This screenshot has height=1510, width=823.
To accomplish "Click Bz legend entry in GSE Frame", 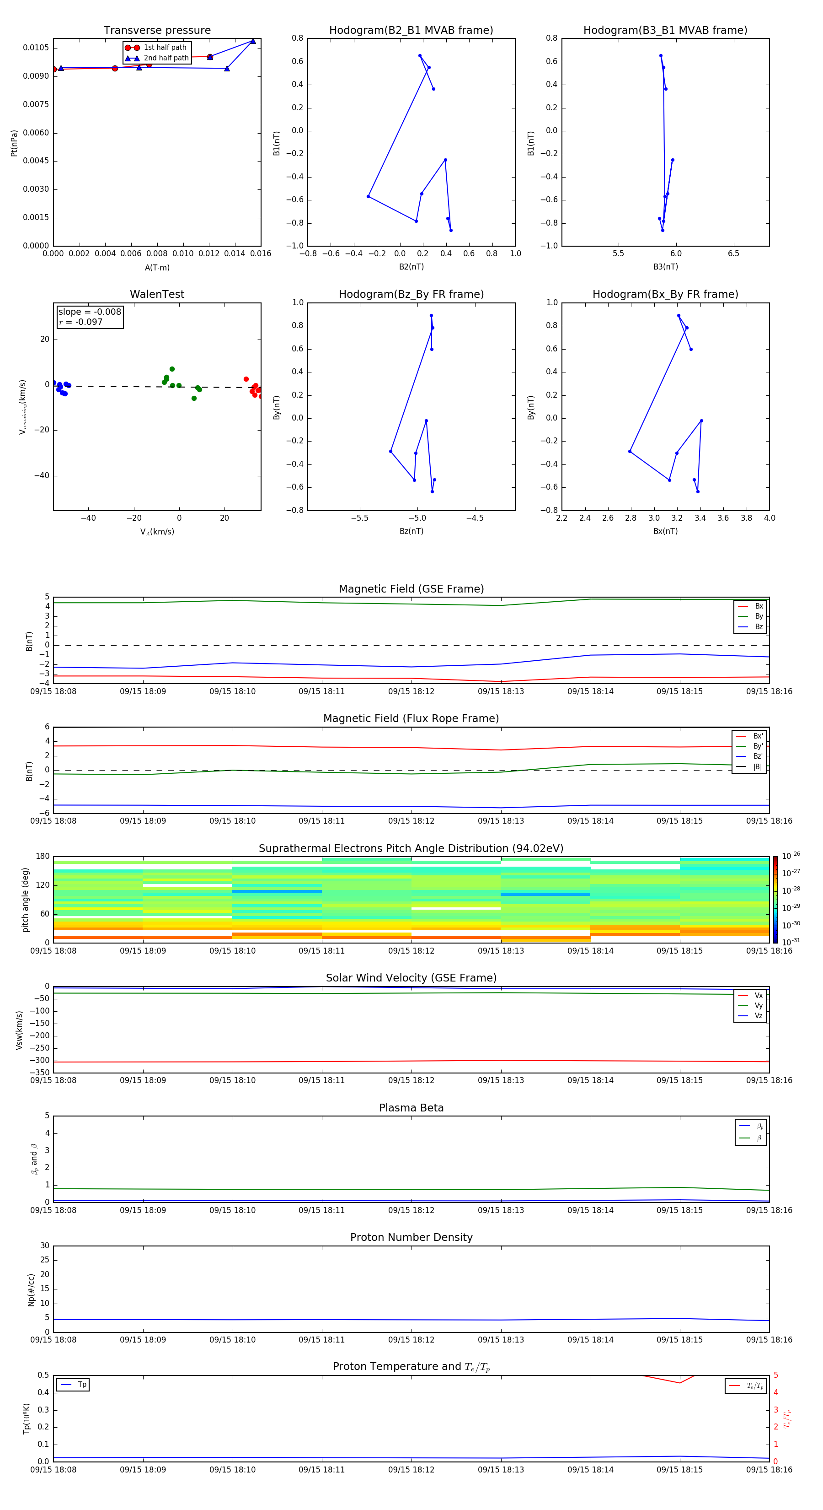I will 750,627.
